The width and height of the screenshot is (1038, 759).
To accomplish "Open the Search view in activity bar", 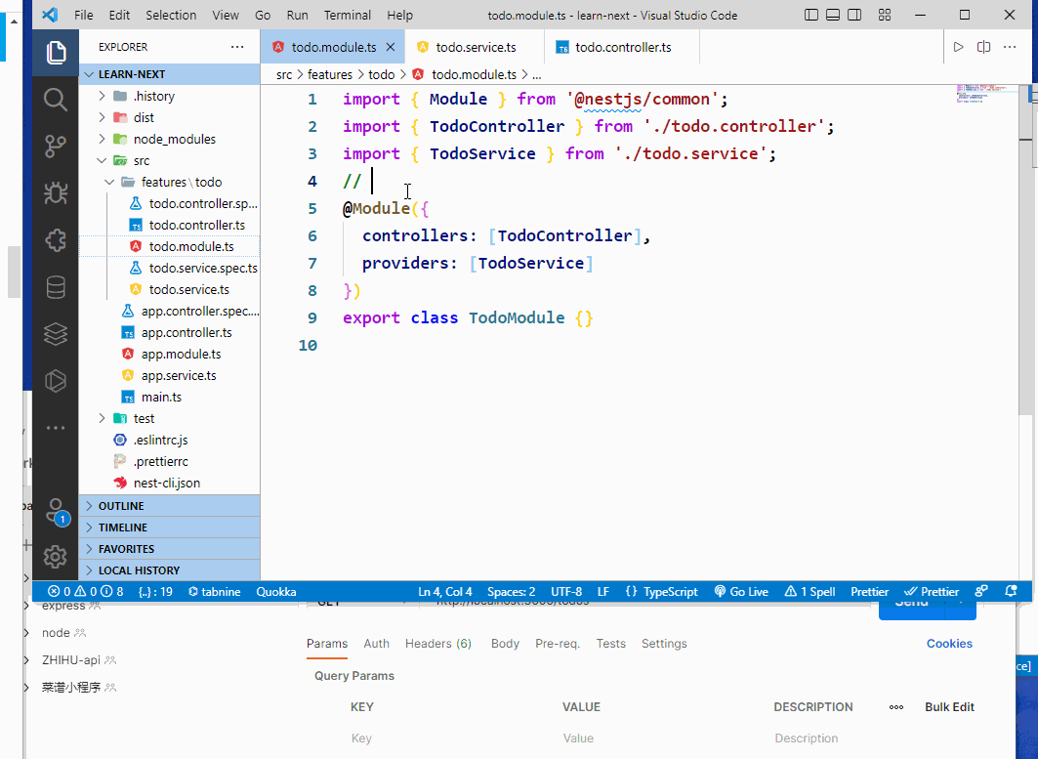I will point(55,99).
